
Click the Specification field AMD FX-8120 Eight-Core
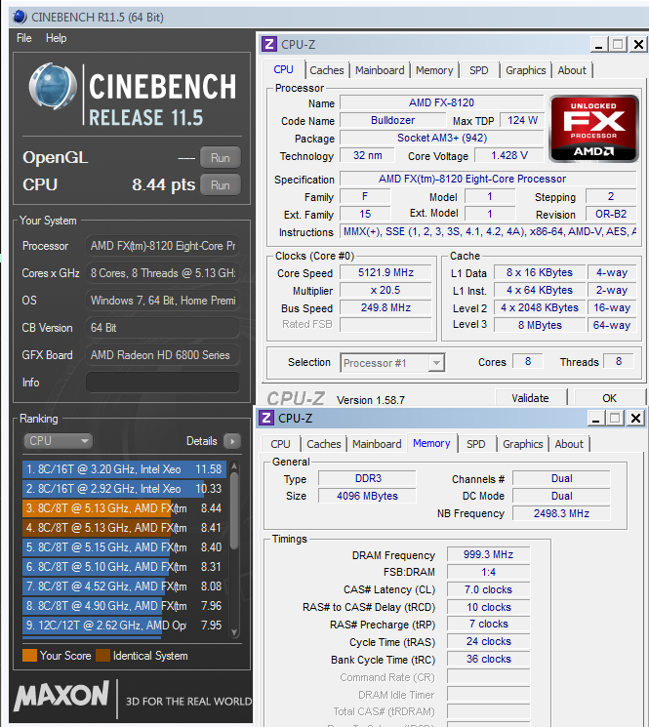488,179
